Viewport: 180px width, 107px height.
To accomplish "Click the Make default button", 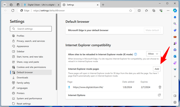I will (x=152, y=30).
